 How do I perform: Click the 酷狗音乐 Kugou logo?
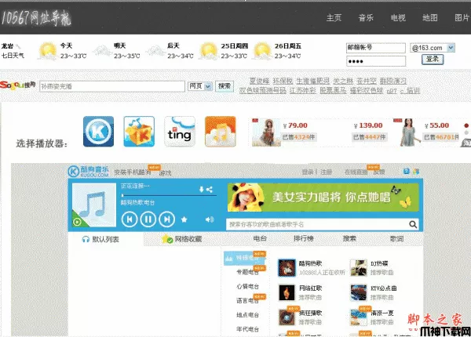pyautogui.click(x=88, y=171)
